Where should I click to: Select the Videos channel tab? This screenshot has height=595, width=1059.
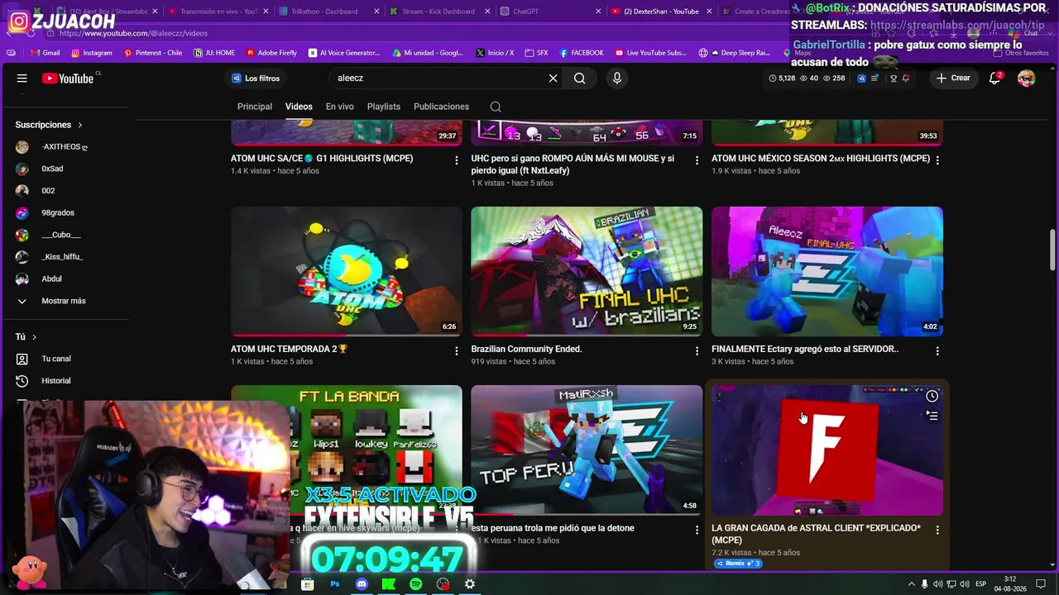coord(299,107)
